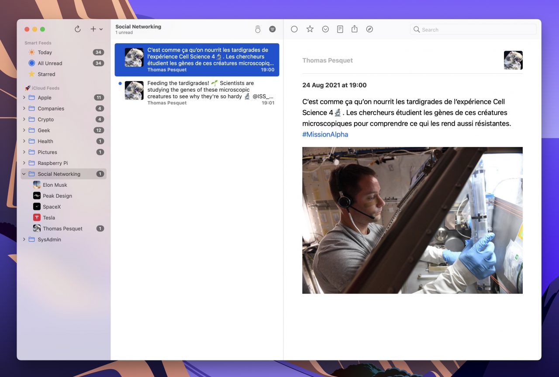The height and width of the screenshot is (377, 559).
Task: Select the All Unread smart feed
Action: coord(64,63)
